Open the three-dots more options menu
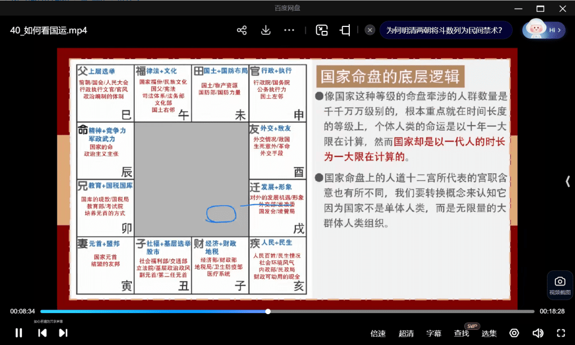 pyautogui.click(x=290, y=30)
